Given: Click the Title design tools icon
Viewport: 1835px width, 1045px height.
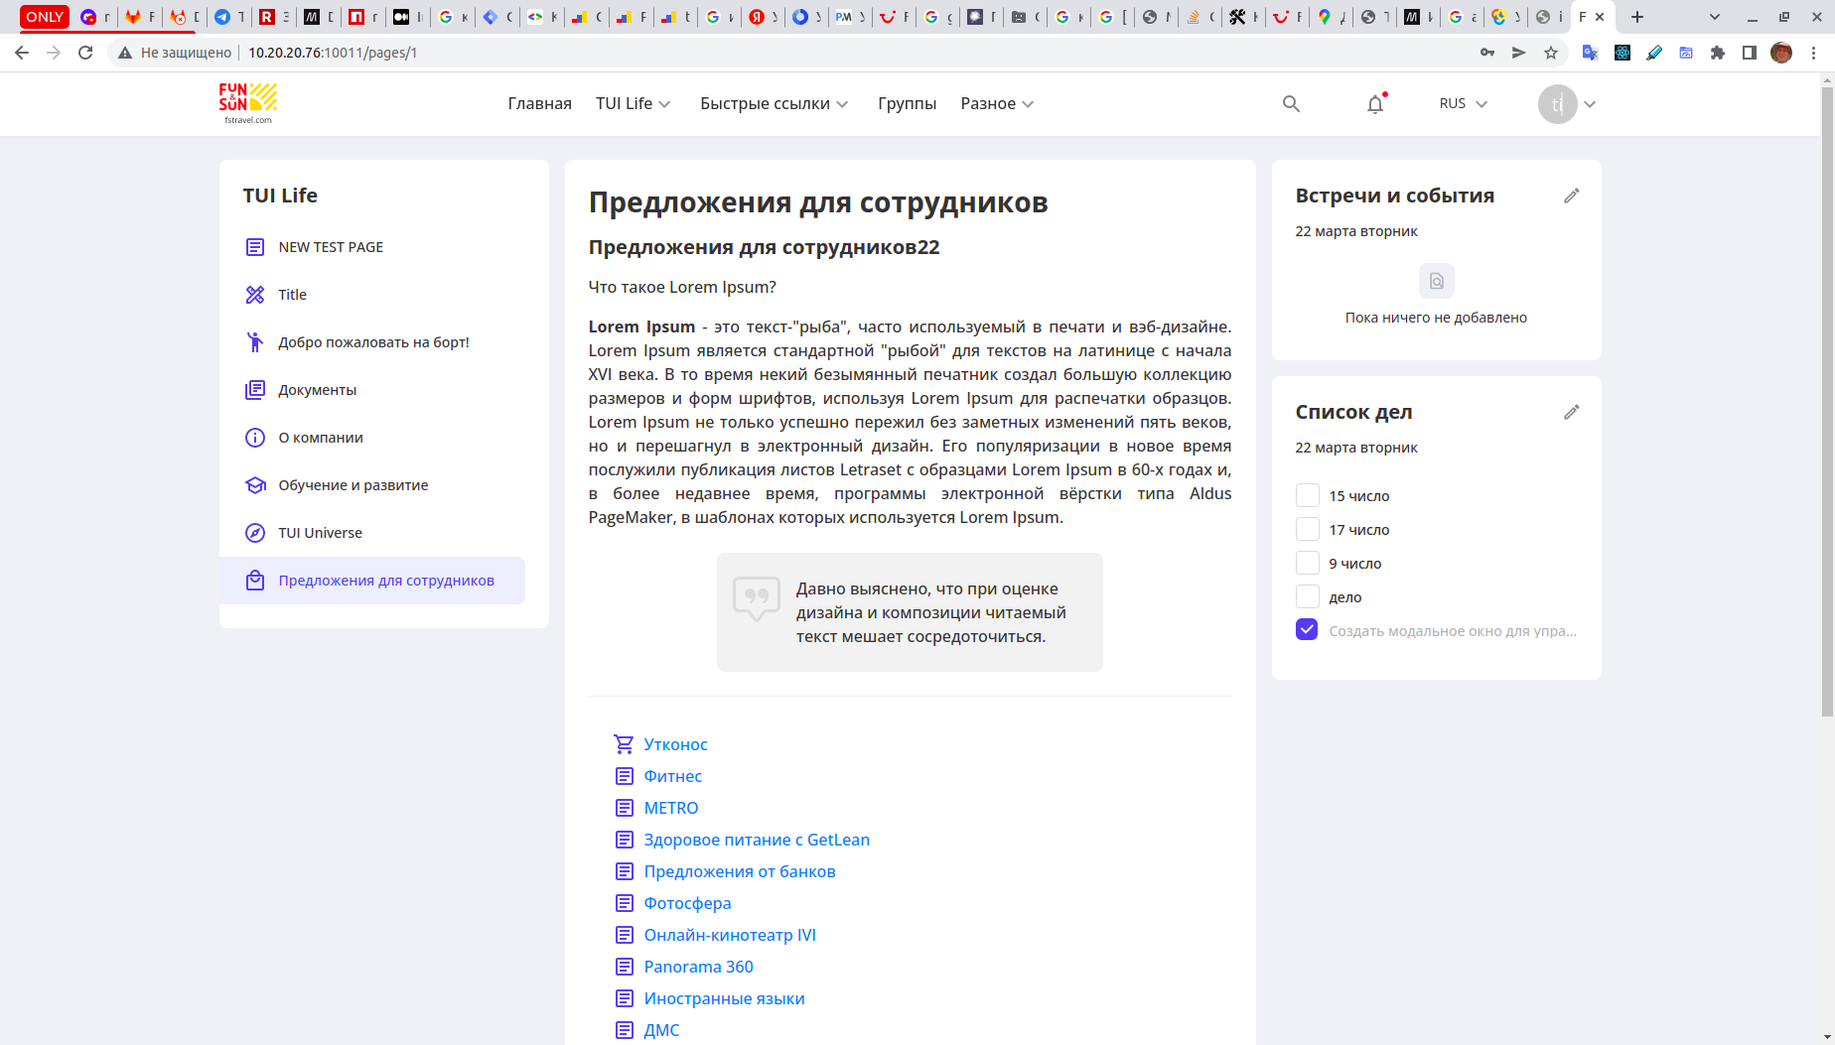Looking at the screenshot, I should (x=255, y=295).
